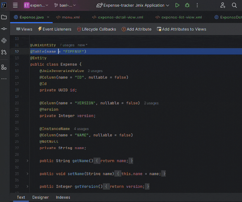The height and width of the screenshot is (202, 242).
Task: Show more tool windows via ellipsis icon
Action: click(4, 79)
